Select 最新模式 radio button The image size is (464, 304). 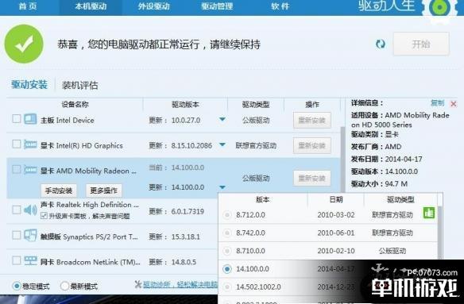tap(64, 286)
